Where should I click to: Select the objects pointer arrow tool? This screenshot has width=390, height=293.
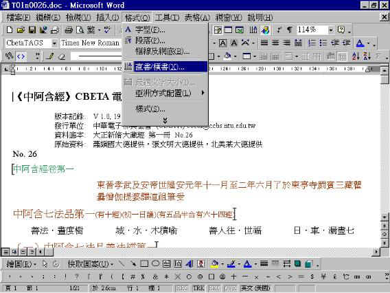pyautogui.click(x=45, y=263)
